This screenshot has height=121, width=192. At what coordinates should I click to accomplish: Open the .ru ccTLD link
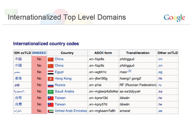(x=160, y=85)
